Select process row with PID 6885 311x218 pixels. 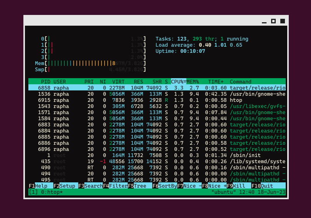pyautogui.click(x=157, y=137)
